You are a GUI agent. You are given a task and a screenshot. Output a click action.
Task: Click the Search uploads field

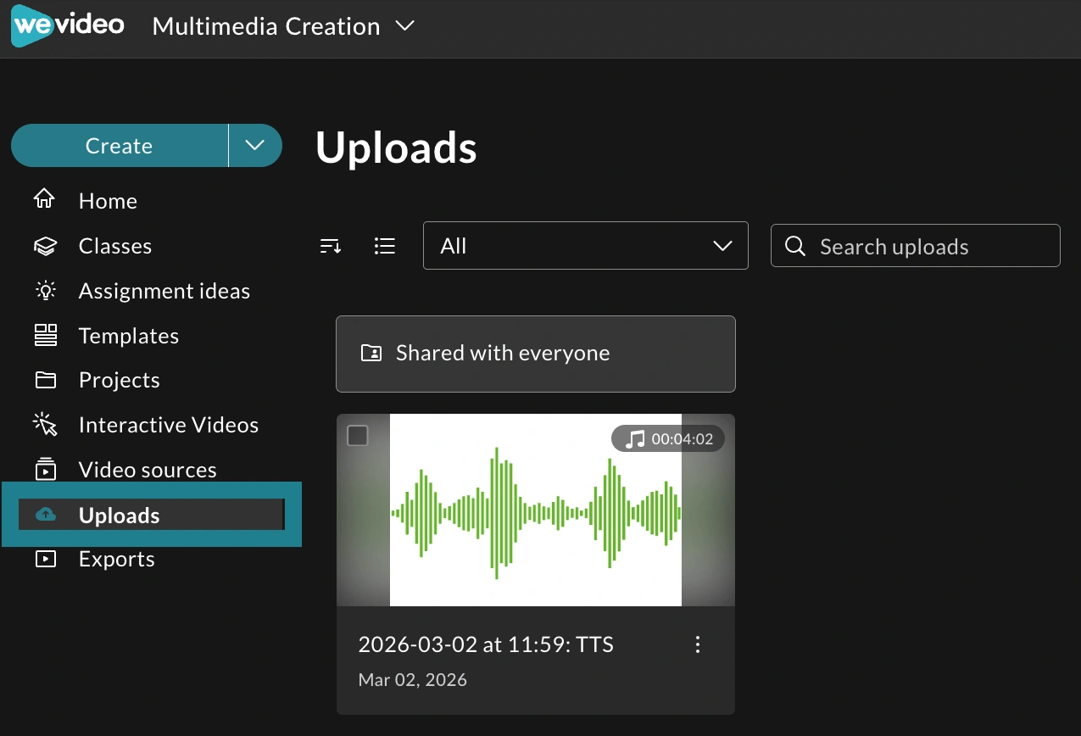(x=916, y=246)
